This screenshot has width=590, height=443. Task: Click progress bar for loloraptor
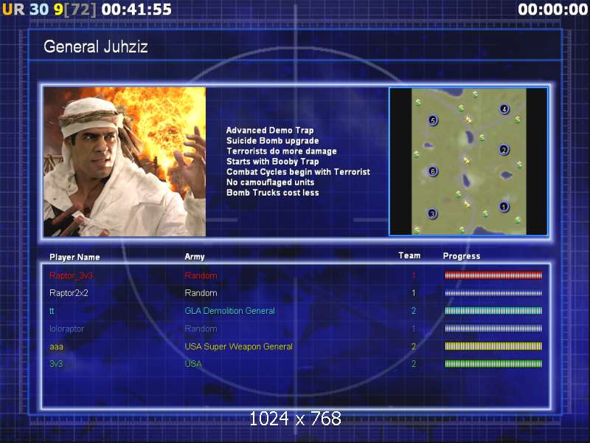pyautogui.click(x=493, y=329)
